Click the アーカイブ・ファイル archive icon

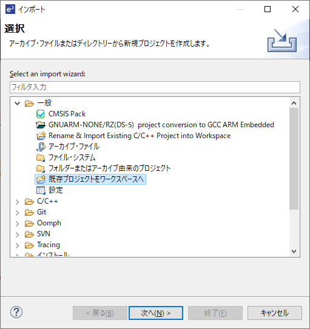pyautogui.click(x=41, y=147)
